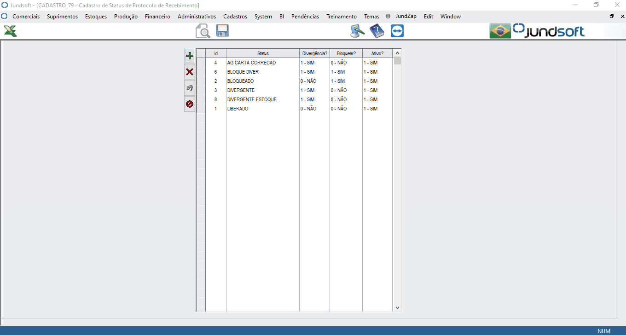The height and width of the screenshot is (335, 626).
Task: Open the BI menu
Action: pos(282,16)
